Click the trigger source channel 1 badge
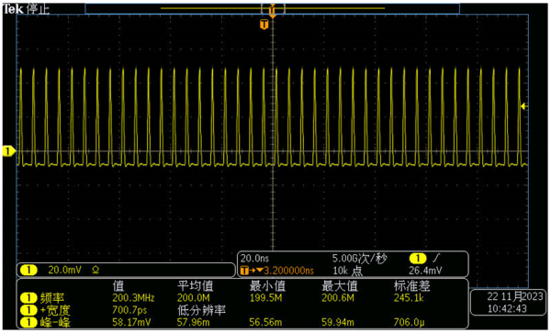Image resolution: width=551 pixels, height=333 pixels. (418, 259)
